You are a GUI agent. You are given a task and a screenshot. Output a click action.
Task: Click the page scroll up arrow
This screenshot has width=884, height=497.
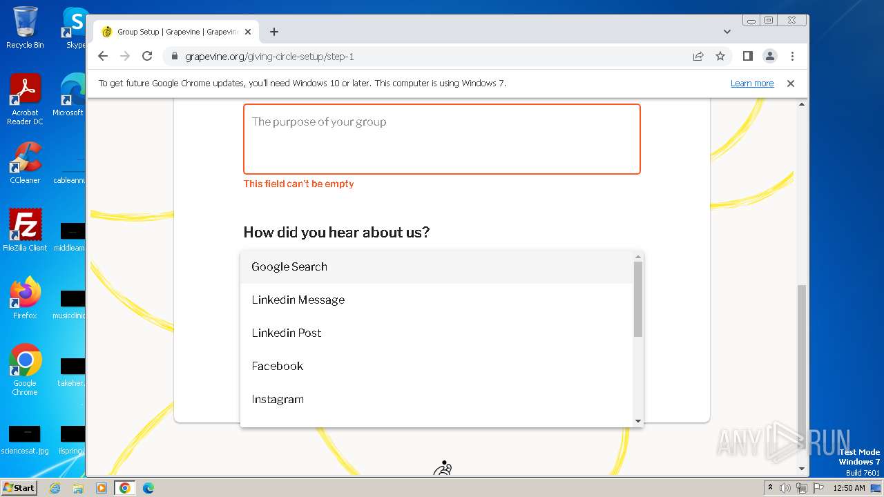[x=802, y=104]
